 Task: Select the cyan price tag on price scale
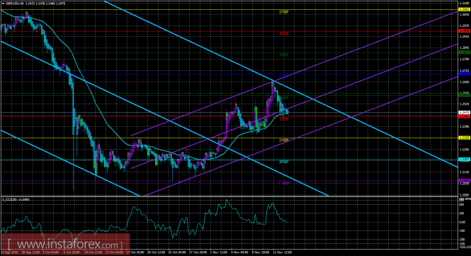464,159
